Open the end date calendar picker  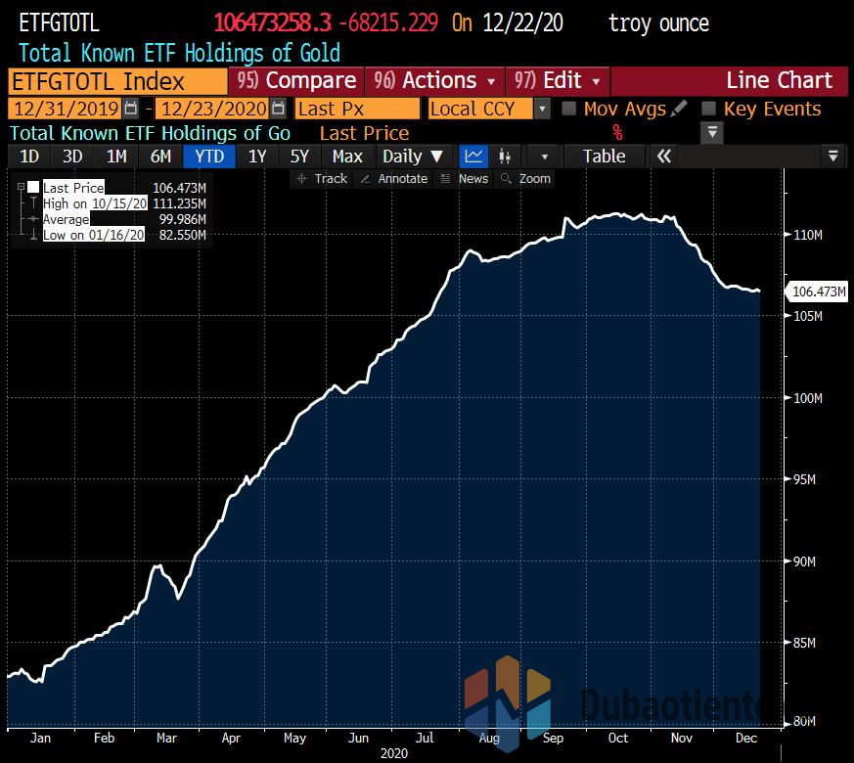coord(279,109)
